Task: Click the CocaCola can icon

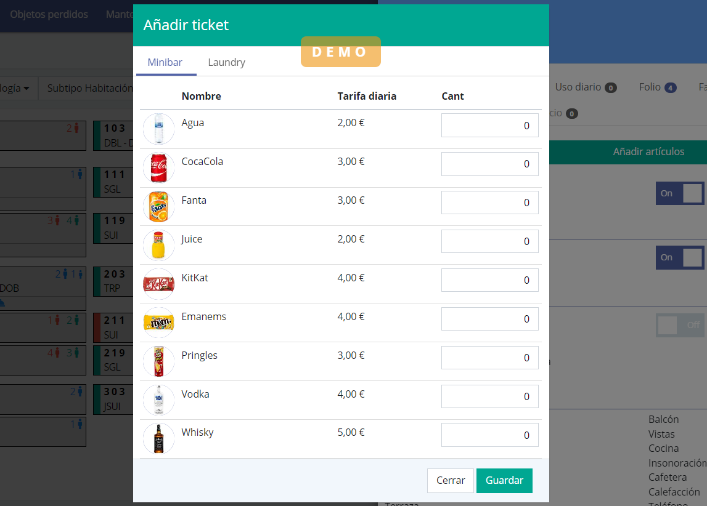Action: click(x=159, y=168)
